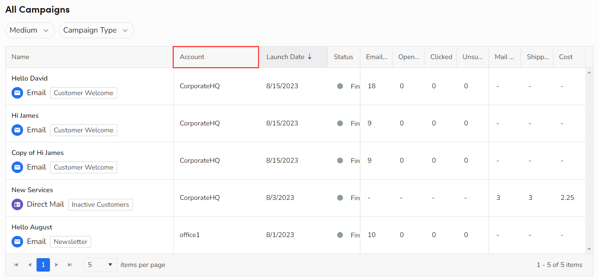Viewport: 599px width, 280px height.
Task: Click the grey status dot for New Services
Action: [340, 198]
